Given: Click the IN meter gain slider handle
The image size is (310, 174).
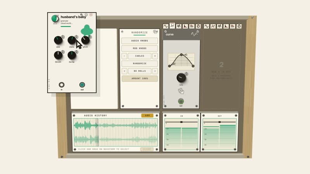Looking at the screenshot, I should pos(181,122).
